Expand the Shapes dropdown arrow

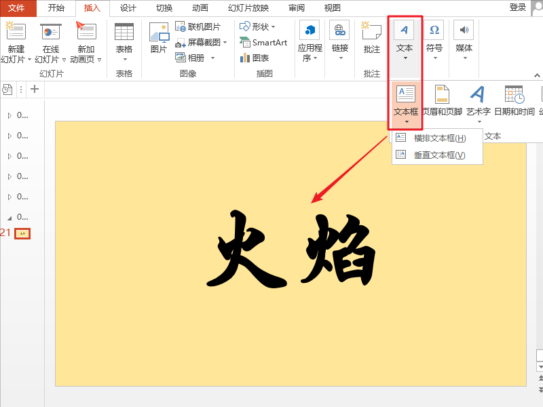pyautogui.click(x=274, y=26)
